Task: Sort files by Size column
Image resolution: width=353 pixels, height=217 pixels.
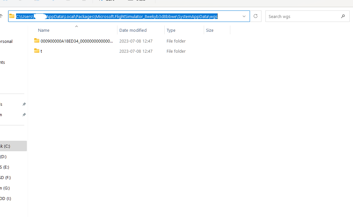Action: coord(210,30)
